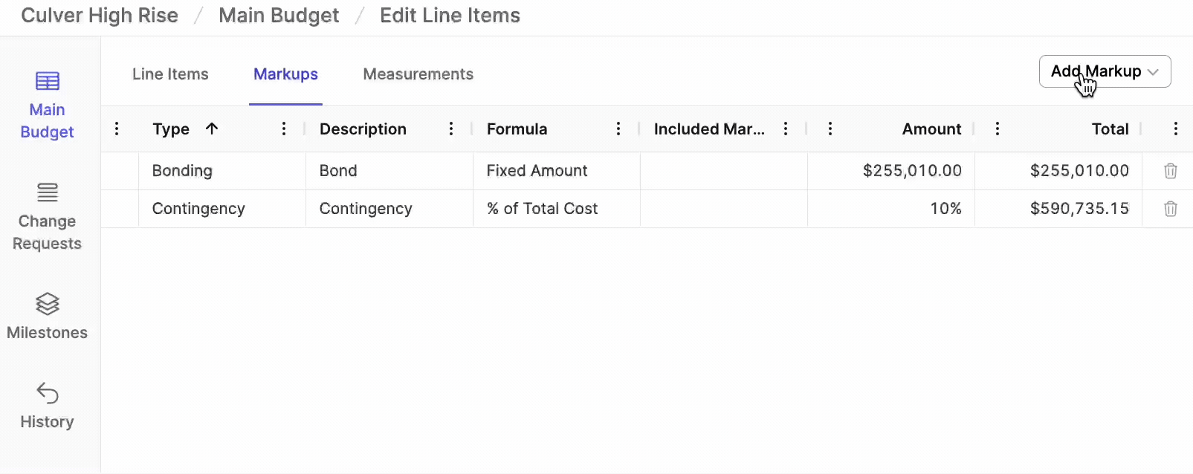Open the Type column options menu

coord(284,129)
